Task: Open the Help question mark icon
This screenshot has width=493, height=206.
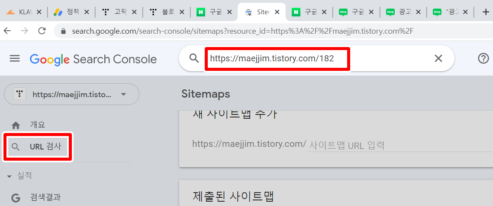Action: coord(483,58)
